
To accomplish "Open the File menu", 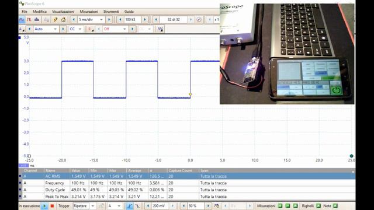I will pyautogui.click(x=25, y=12).
